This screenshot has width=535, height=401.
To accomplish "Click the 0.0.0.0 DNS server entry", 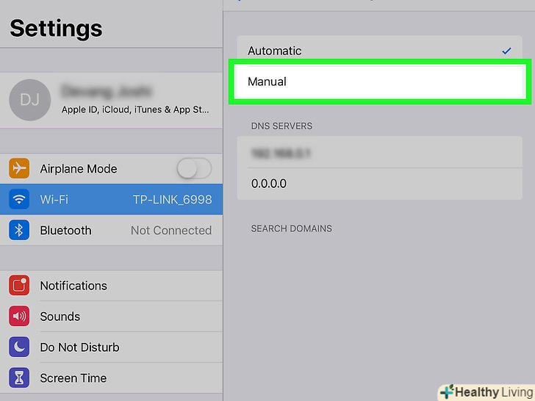I will click(379, 184).
